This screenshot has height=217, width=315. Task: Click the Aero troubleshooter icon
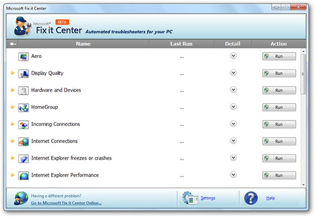click(x=24, y=56)
